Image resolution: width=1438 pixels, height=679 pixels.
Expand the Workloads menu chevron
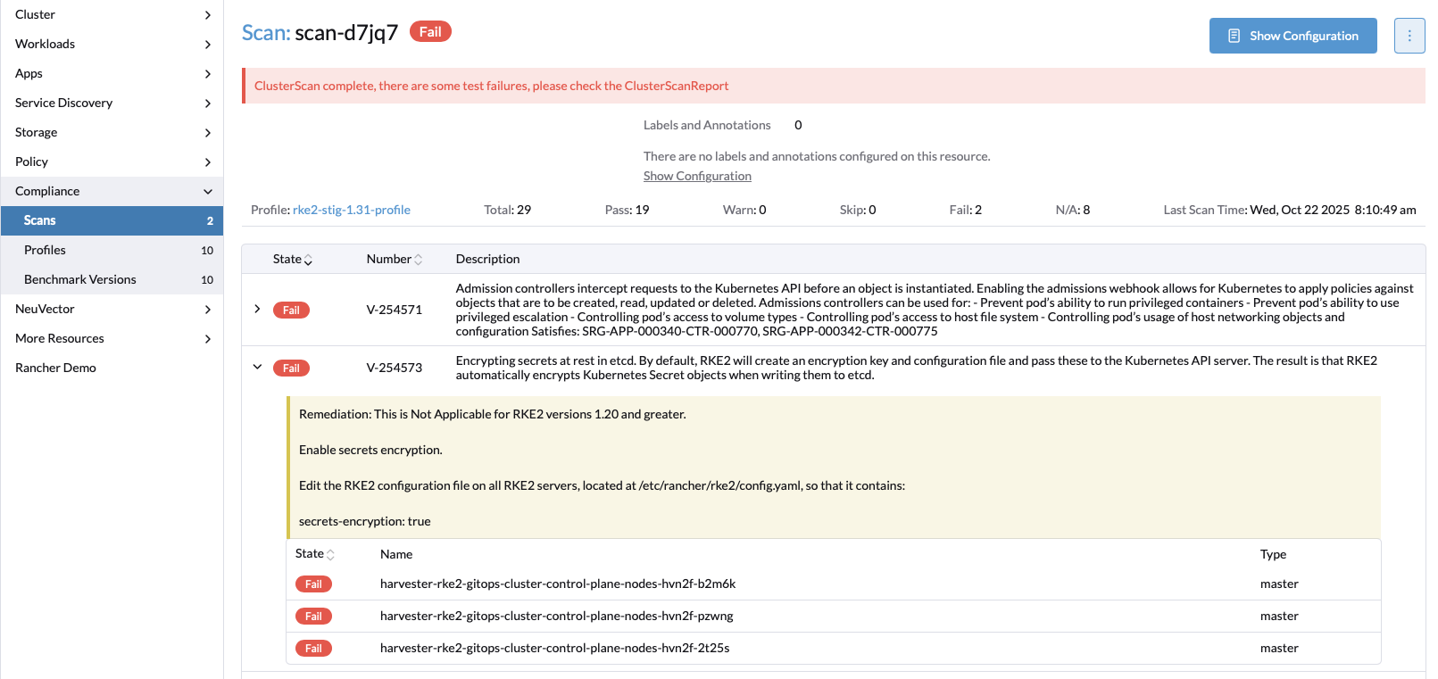point(207,45)
